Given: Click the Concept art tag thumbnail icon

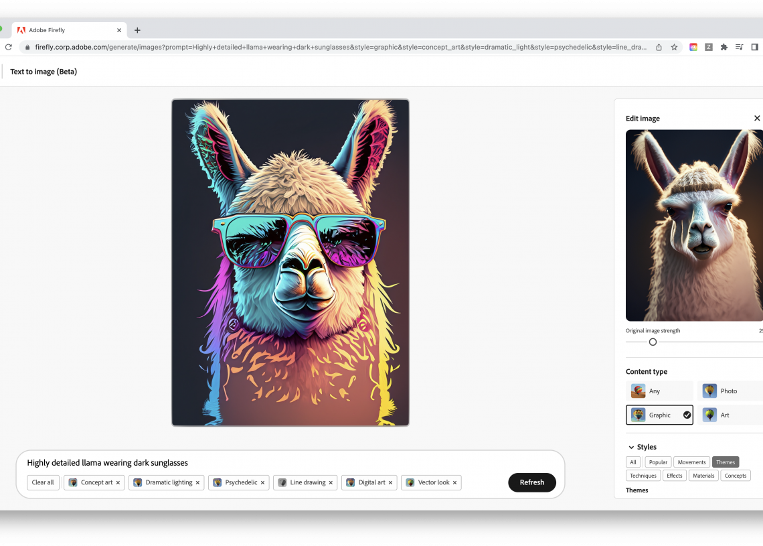Looking at the screenshot, I should 73,482.
